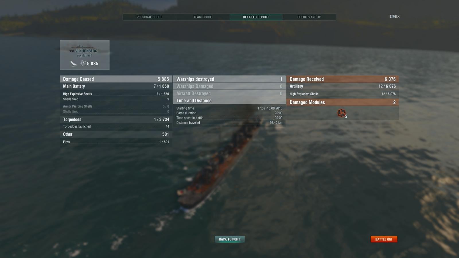The image size is (459, 258).
Task: Close the report with the X button
Action: tap(398, 17)
